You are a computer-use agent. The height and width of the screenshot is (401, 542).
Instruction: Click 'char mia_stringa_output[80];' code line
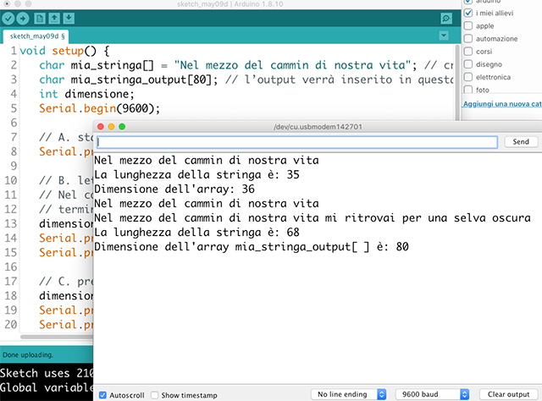(x=128, y=80)
